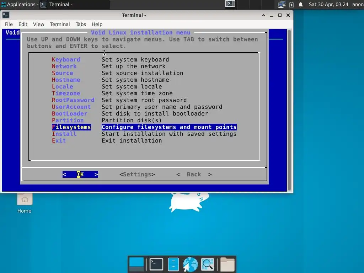
Task: Click 'Configure filesystems and mount points' text
Action: coord(169,127)
